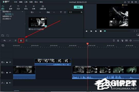139x92 pixels.
Task: Open the Text (文字) tab
Action: click(x=18, y=7)
